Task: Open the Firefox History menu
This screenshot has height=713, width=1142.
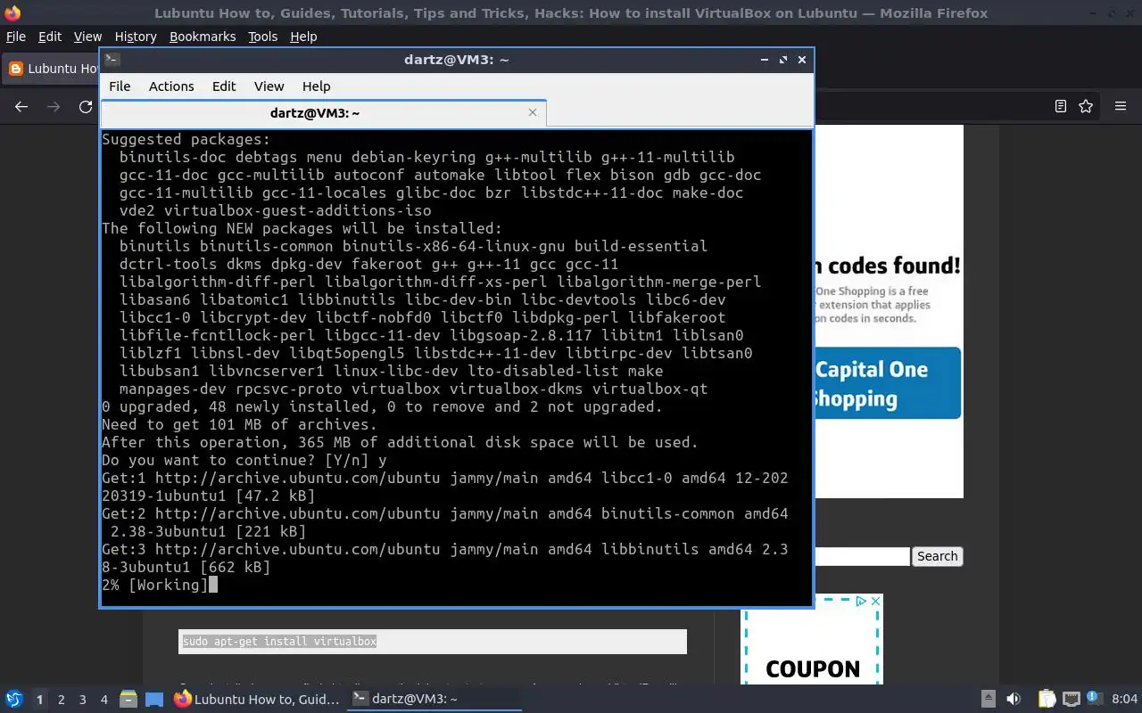Action: click(136, 37)
